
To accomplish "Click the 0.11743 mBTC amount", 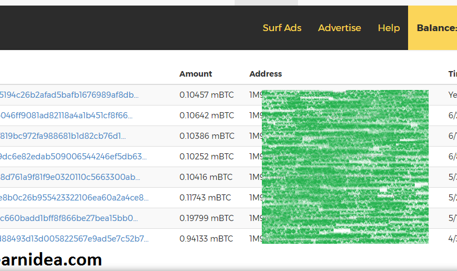I will click(205, 198).
